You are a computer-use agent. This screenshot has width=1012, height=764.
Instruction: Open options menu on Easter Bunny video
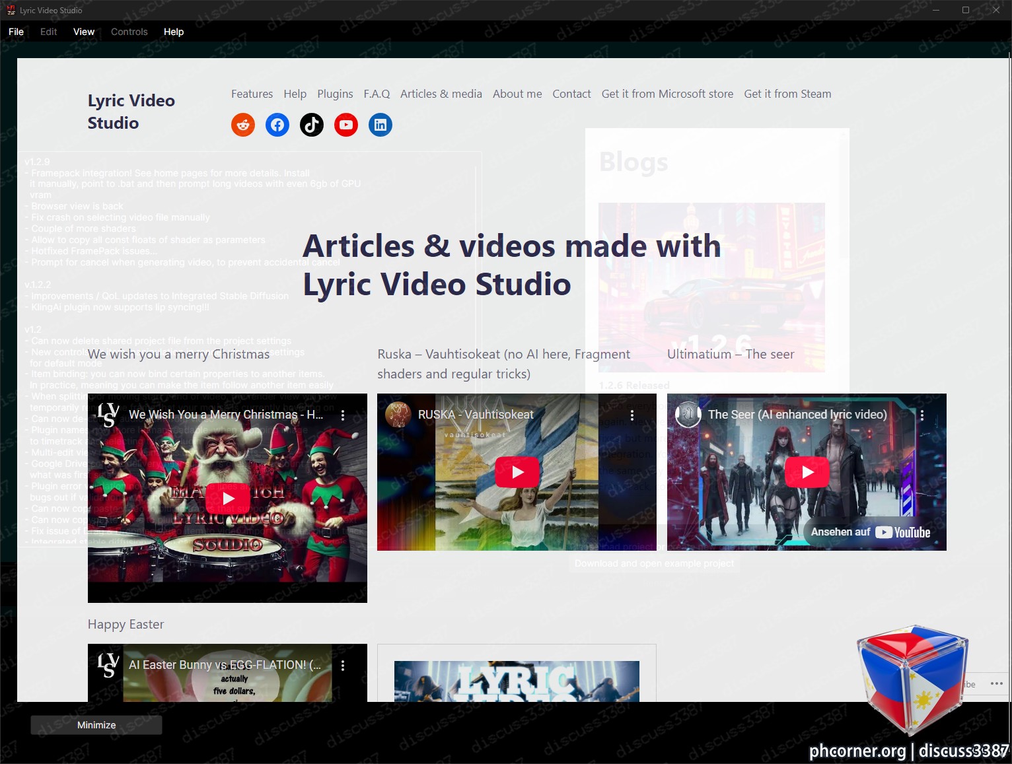[x=343, y=666]
